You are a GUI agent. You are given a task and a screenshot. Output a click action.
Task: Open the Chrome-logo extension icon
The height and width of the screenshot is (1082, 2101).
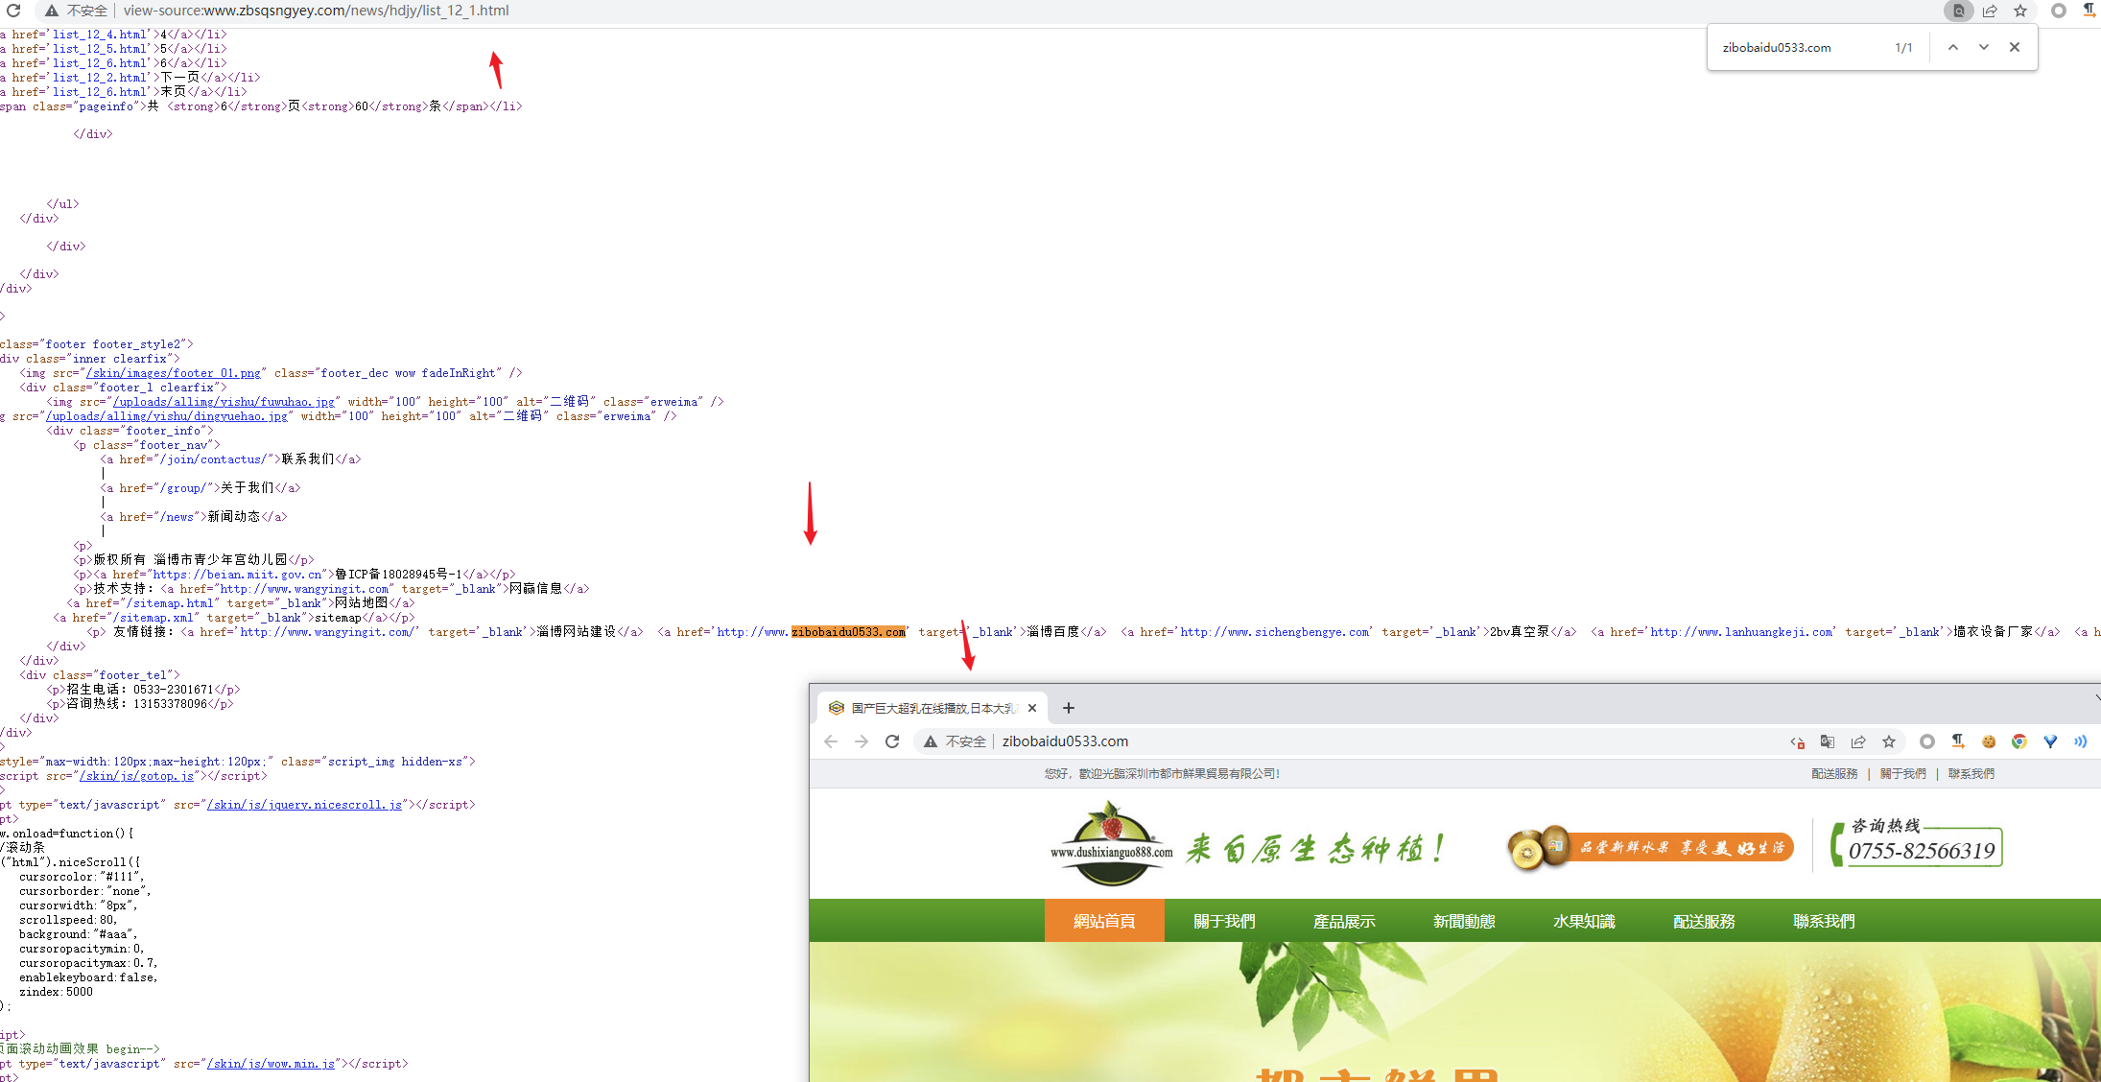2019,741
